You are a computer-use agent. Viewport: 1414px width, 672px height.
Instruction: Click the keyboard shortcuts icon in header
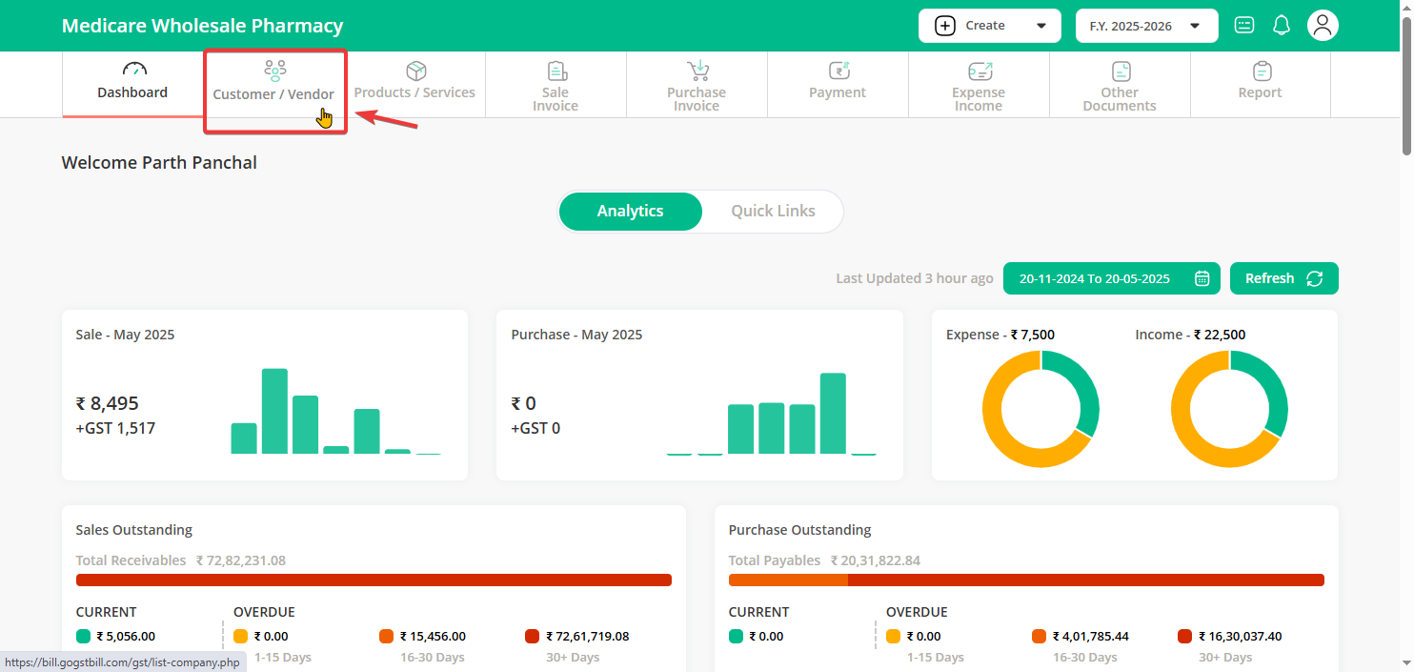coord(1244,26)
